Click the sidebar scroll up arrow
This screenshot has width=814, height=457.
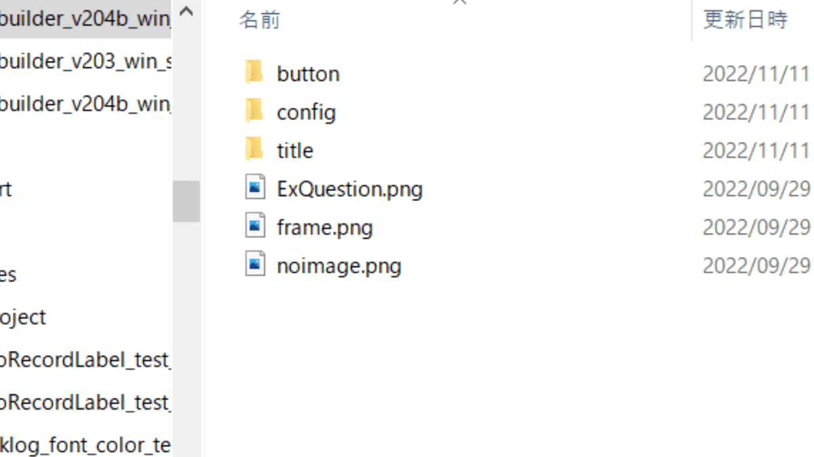click(x=187, y=12)
